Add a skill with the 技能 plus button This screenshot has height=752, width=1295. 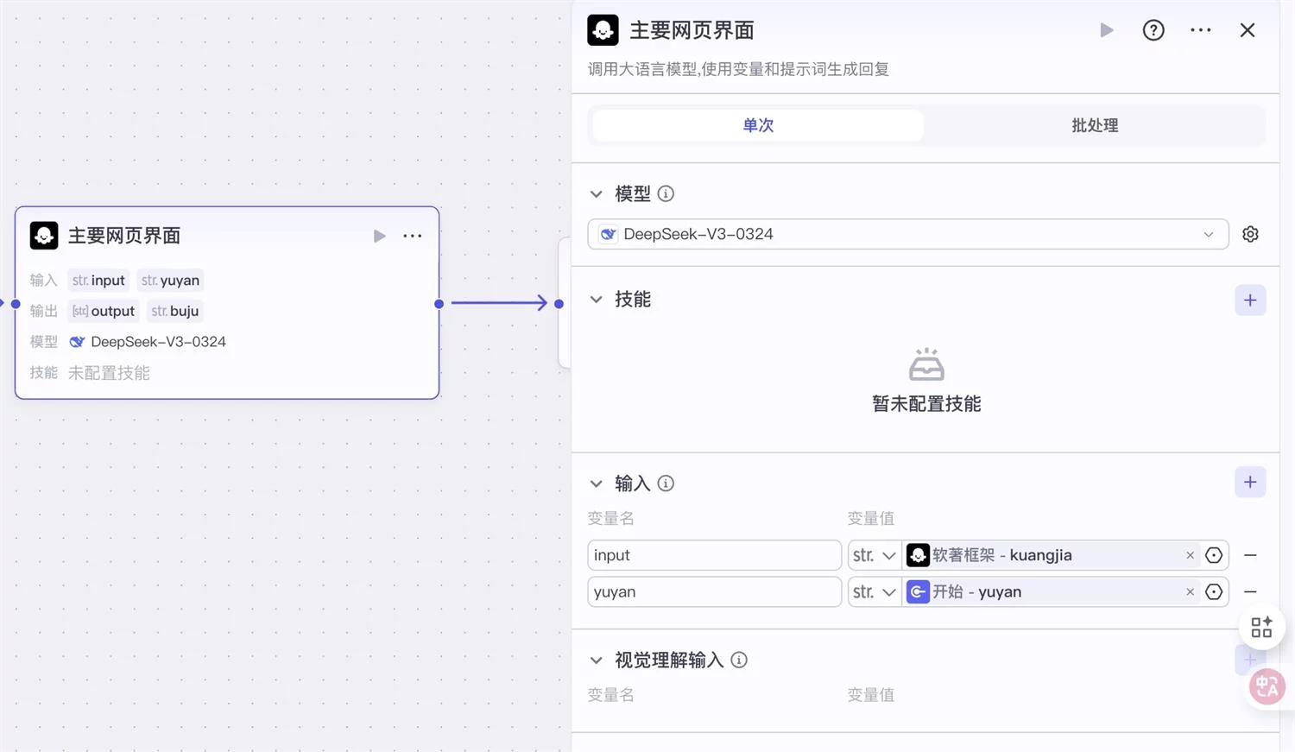tap(1250, 300)
